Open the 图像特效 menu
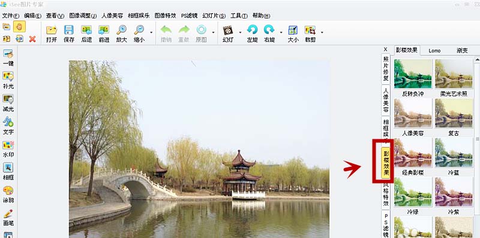Screen dimensions: 480x238 tap(166, 16)
